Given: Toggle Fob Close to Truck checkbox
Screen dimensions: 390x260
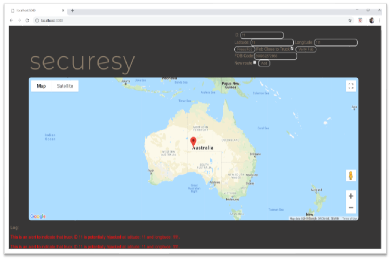Looking at the screenshot, I should tap(292, 48).
